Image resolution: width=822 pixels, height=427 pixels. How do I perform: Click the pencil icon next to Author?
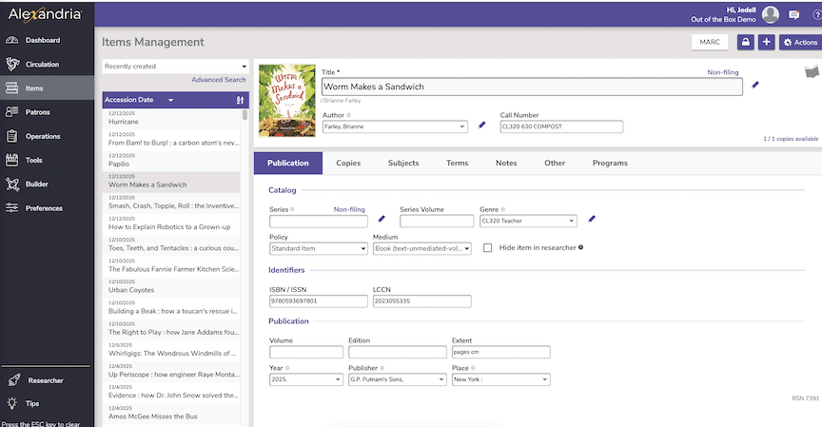point(481,126)
